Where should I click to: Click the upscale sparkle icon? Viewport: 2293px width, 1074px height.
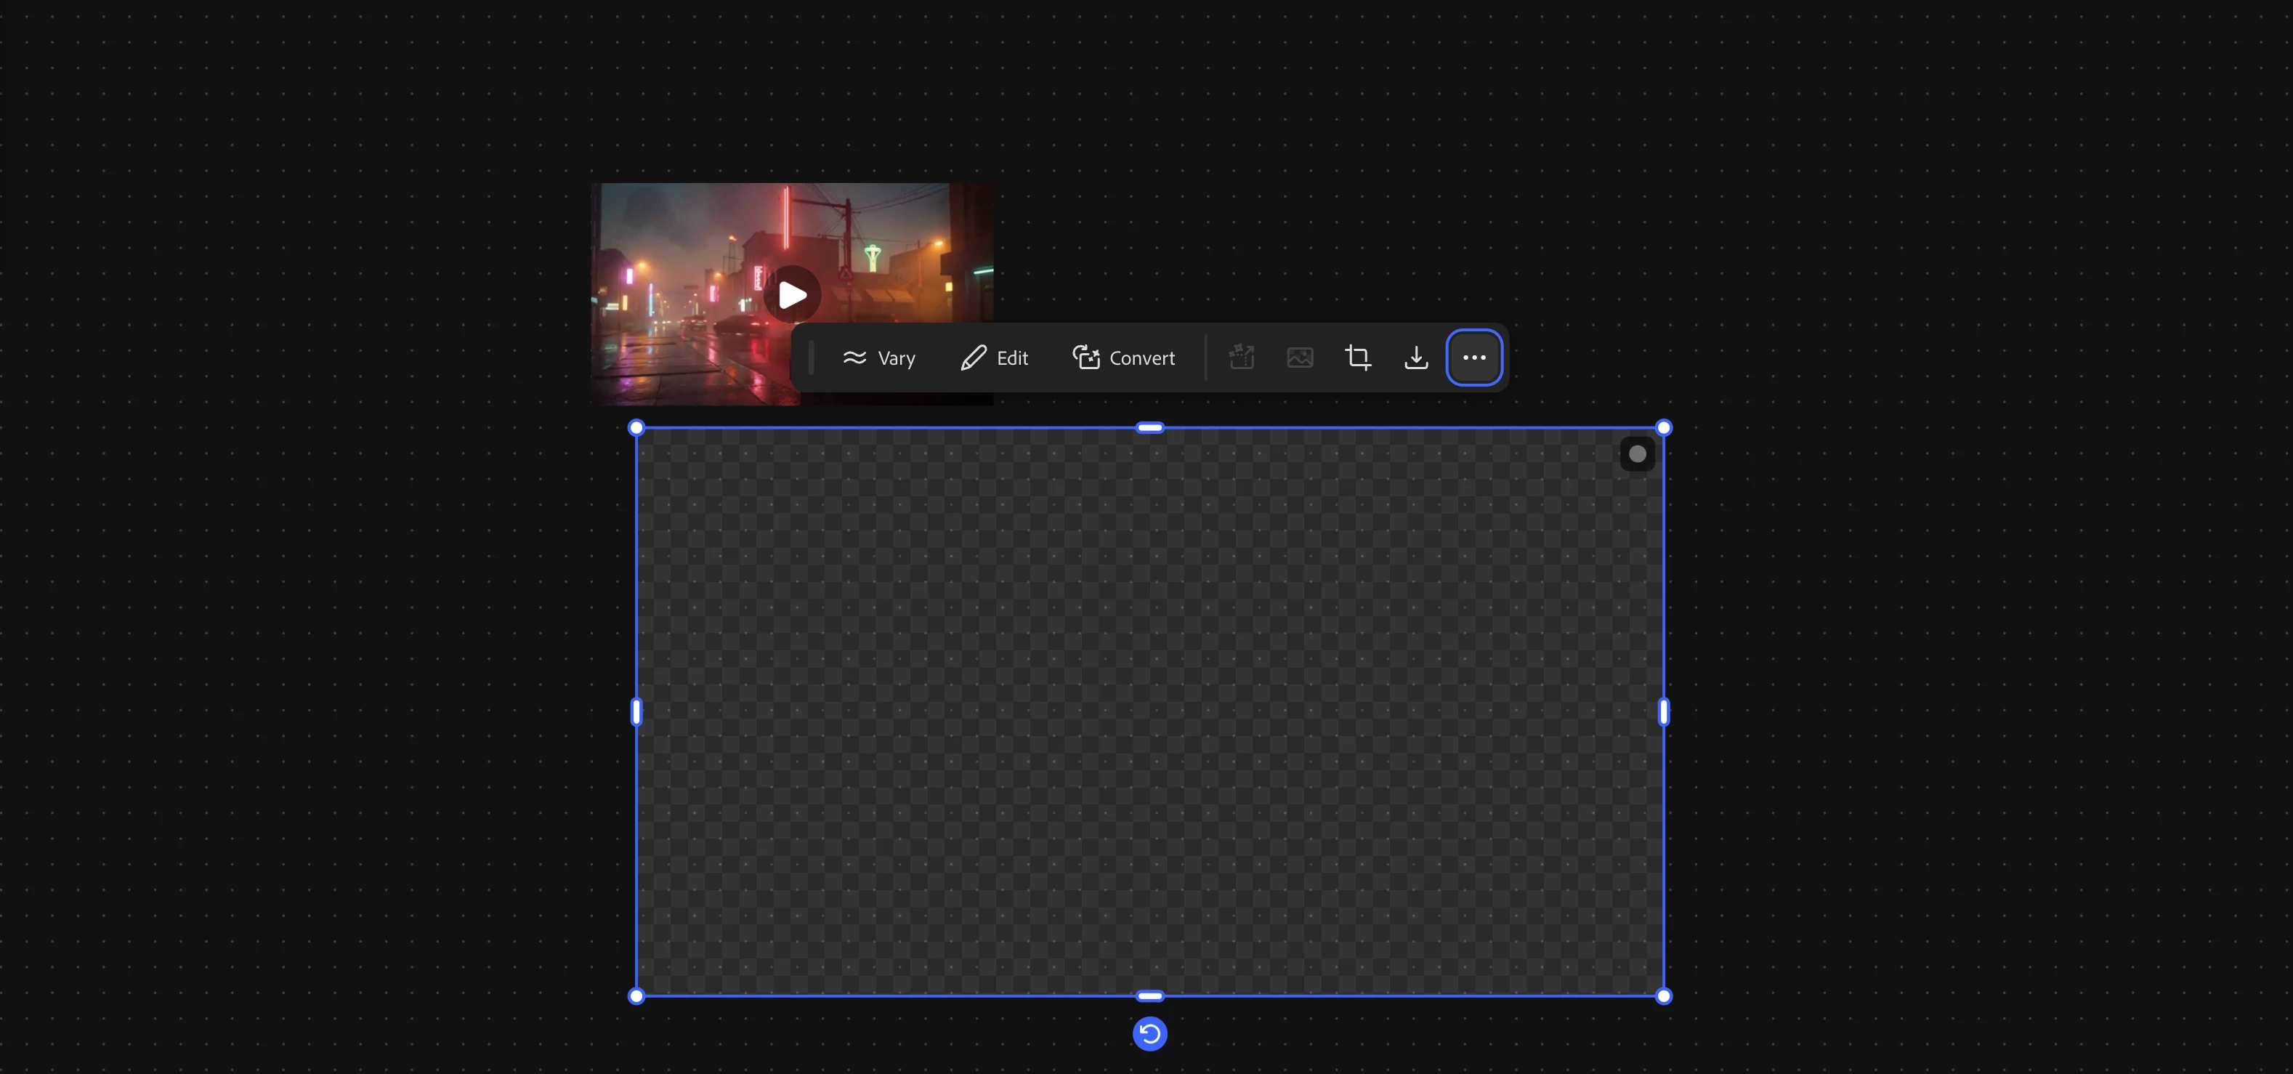tap(1241, 358)
